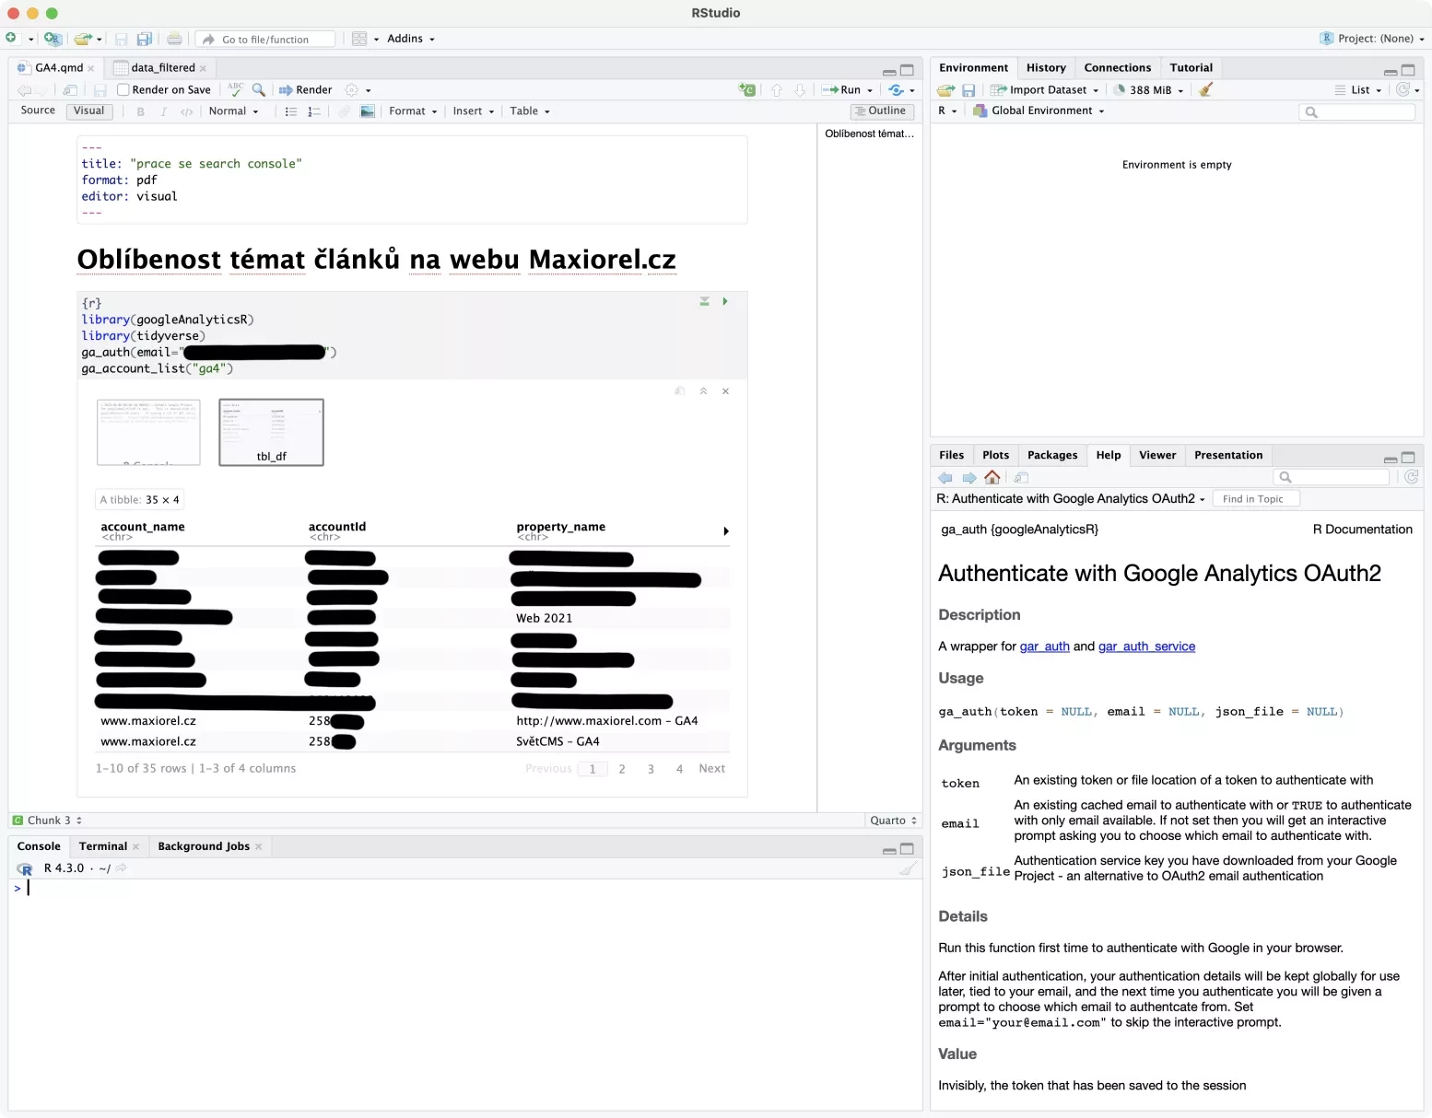1432x1118 pixels.
Task: Click the render options gear icon
Action: 351,90
